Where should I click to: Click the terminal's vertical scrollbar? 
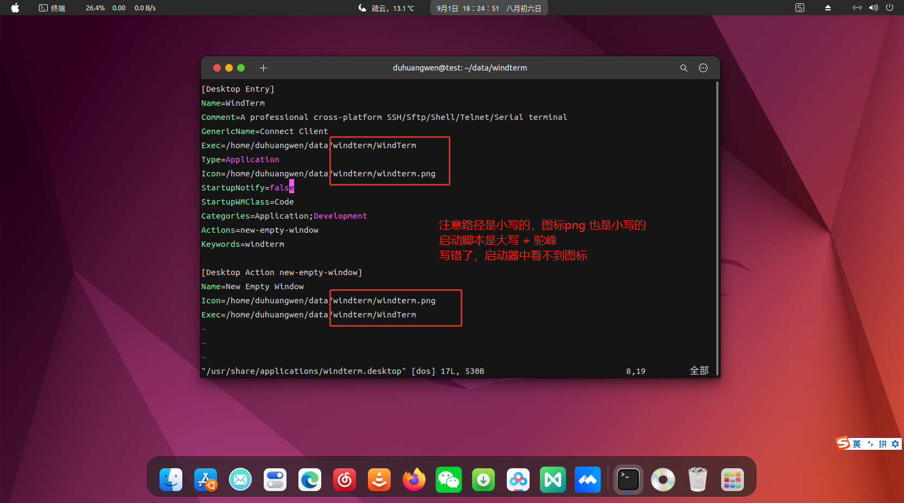(x=717, y=228)
